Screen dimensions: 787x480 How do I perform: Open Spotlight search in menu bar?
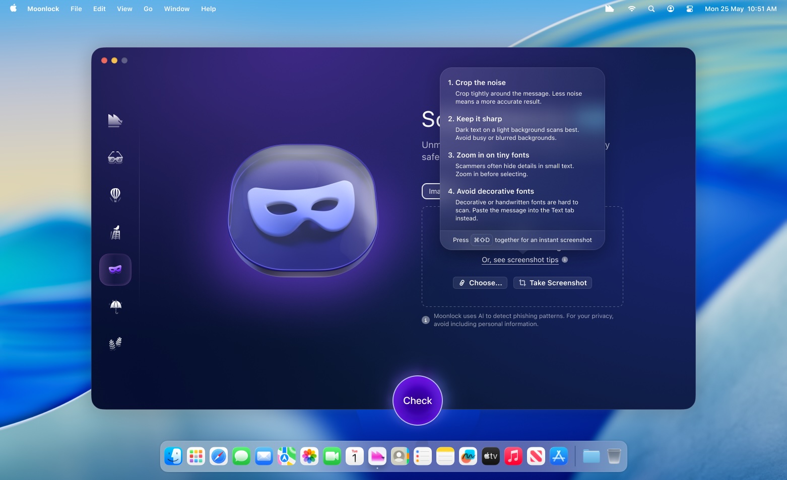click(x=651, y=9)
